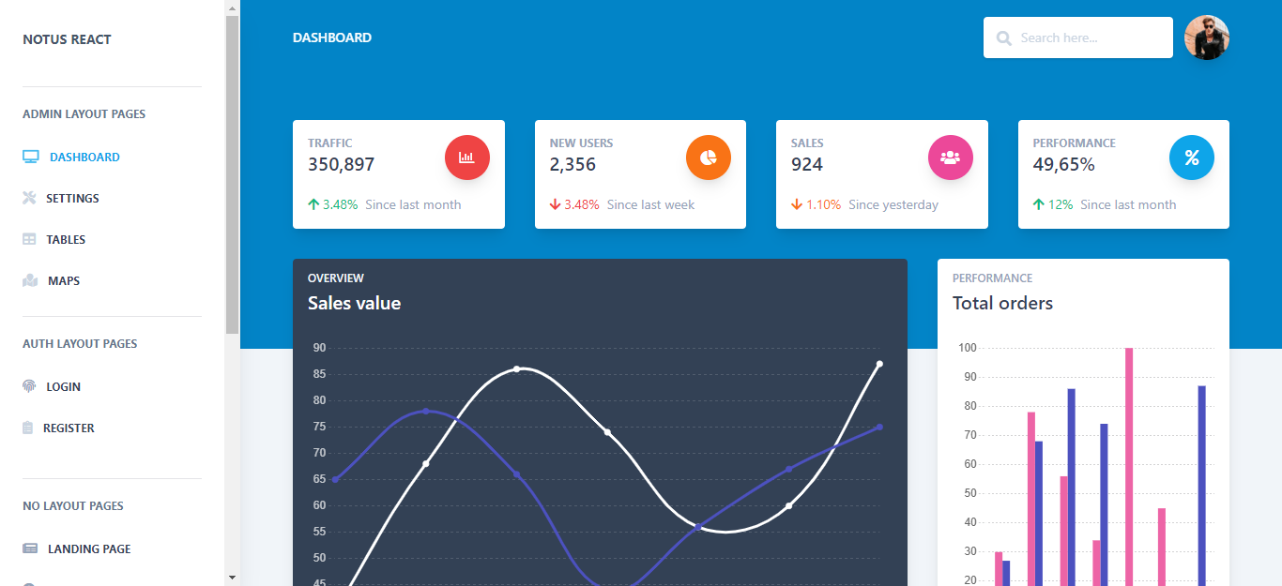Click the orange New Users pie chart icon
Image resolution: width=1282 pixels, height=586 pixels.
click(709, 158)
